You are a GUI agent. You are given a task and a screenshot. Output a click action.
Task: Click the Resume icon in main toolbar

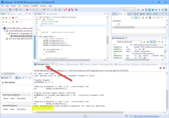(x=20, y=10)
